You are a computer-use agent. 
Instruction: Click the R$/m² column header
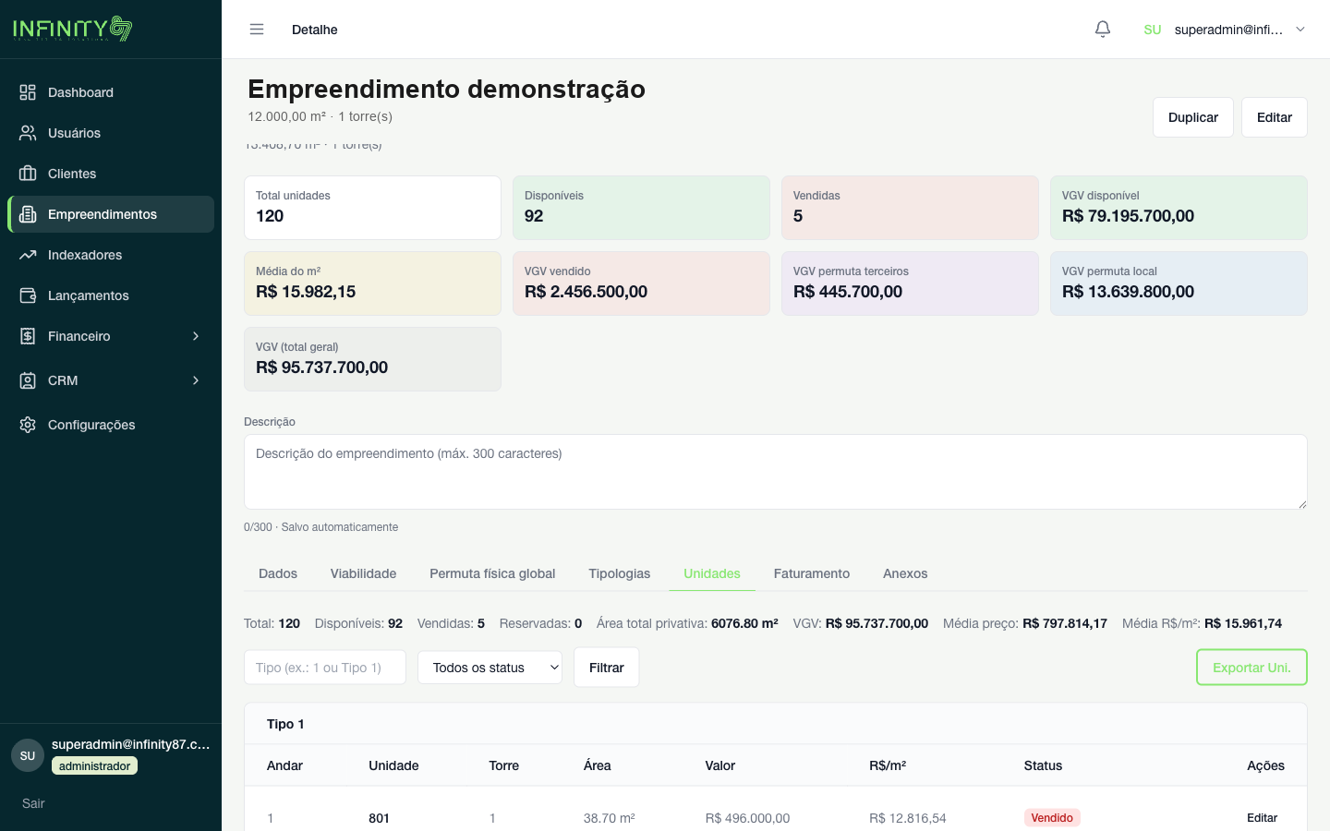[x=888, y=765]
